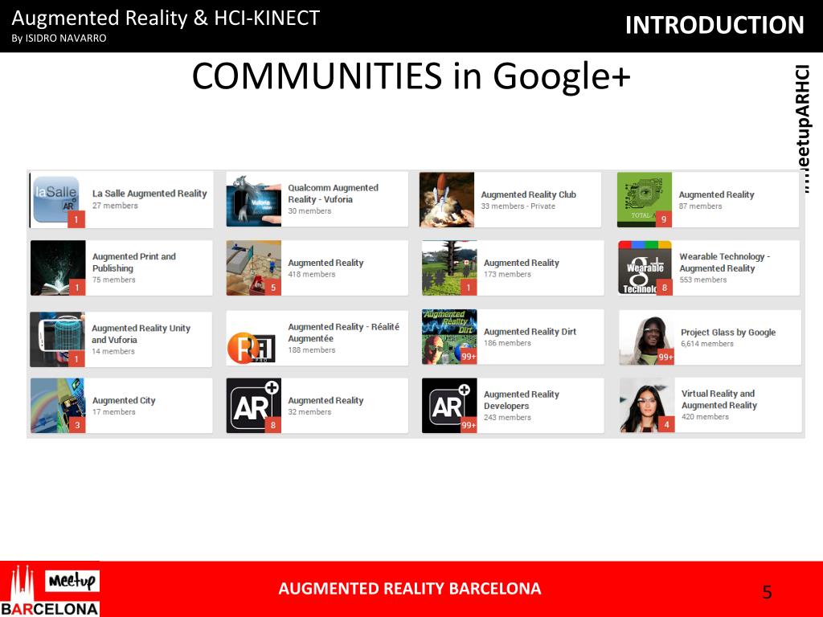The image size is (823, 617).
Task: Open Augmented Reality Unity and Vuforia title
Action: 141,333
